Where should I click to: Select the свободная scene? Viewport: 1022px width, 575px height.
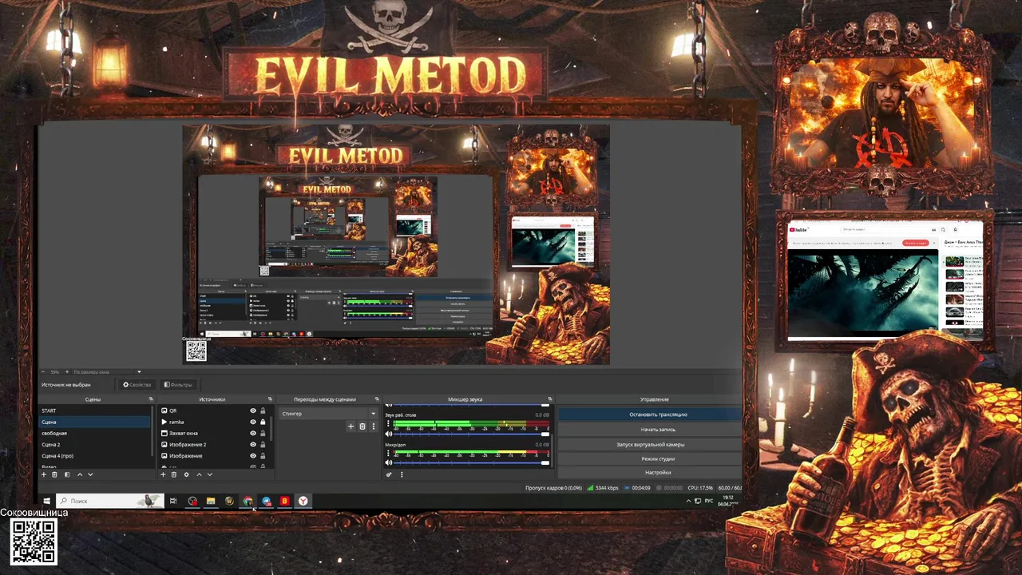click(x=95, y=433)
